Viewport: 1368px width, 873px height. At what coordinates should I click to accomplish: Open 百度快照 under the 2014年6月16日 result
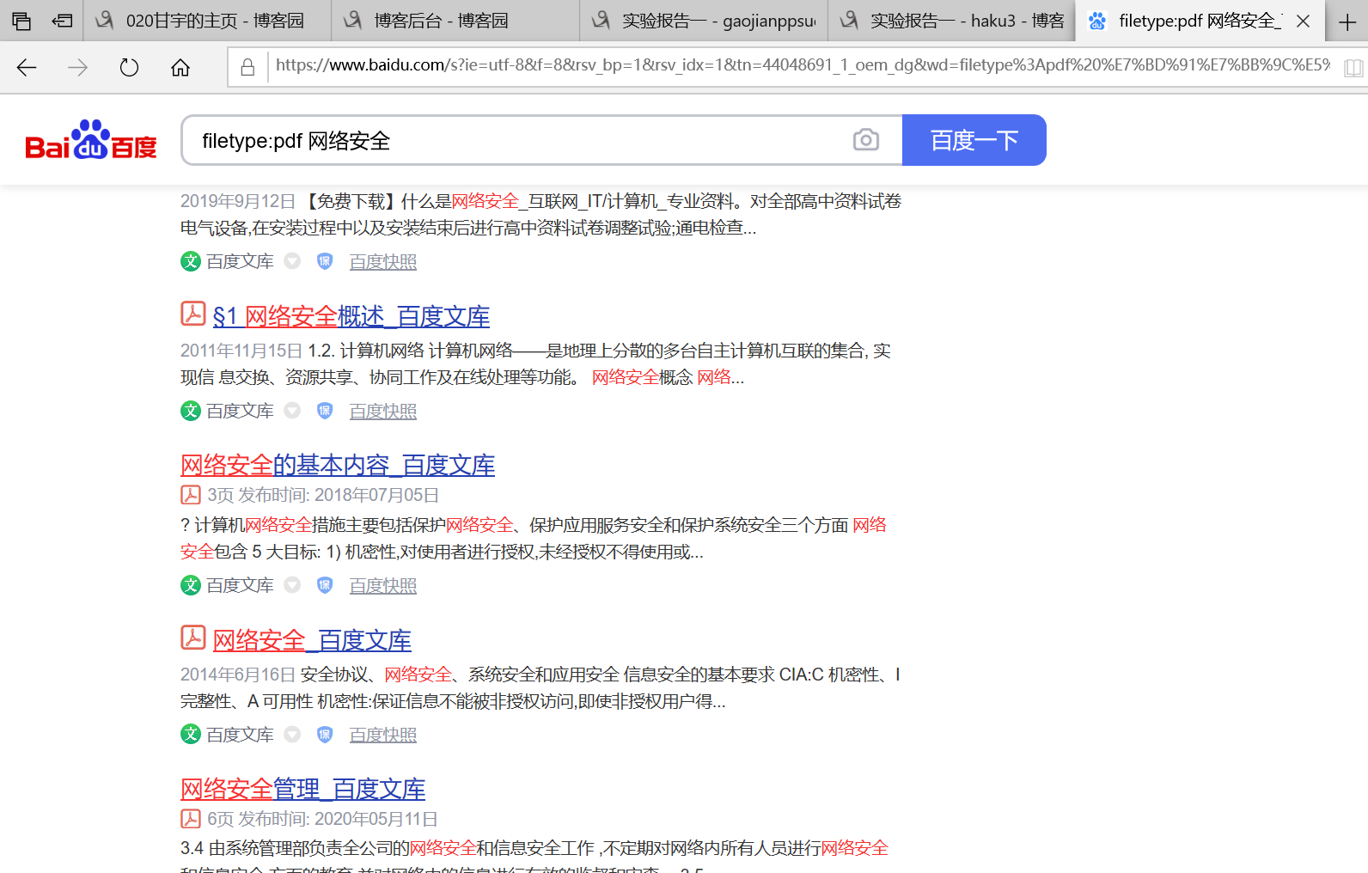click(383, 736)
